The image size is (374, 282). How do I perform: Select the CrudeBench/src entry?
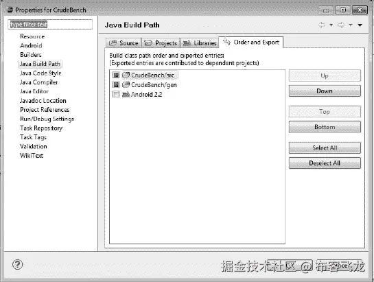[152, 75]
